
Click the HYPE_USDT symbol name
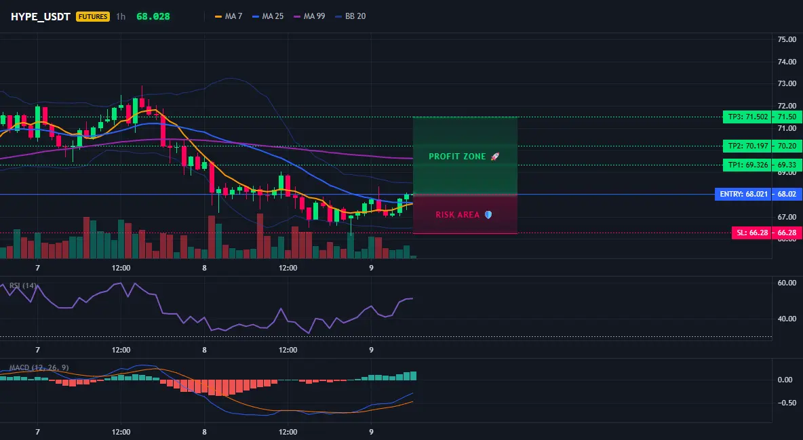pos(41,16)
